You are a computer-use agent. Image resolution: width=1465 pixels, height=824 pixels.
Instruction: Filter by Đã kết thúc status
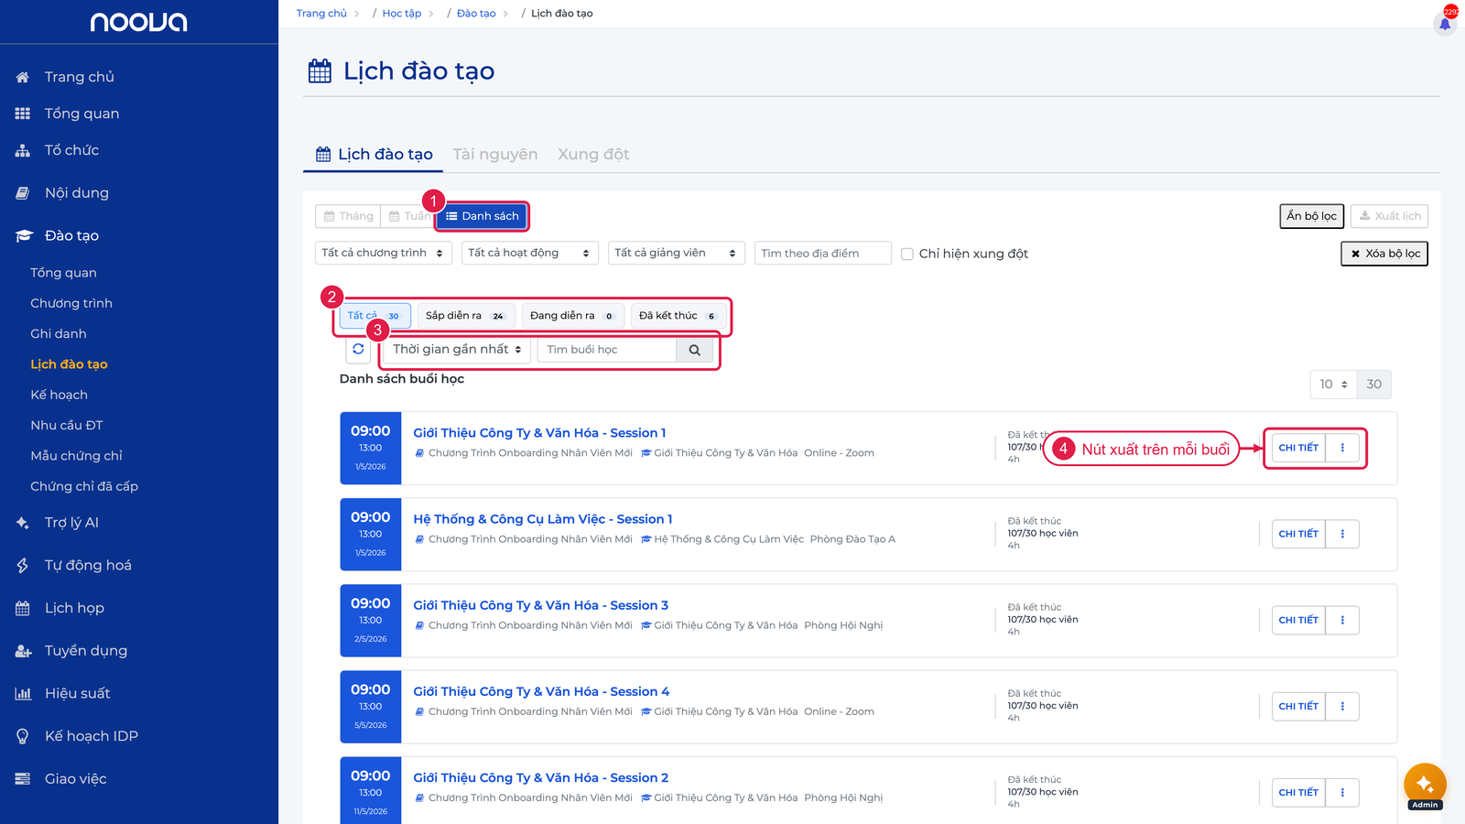(678, 316)
